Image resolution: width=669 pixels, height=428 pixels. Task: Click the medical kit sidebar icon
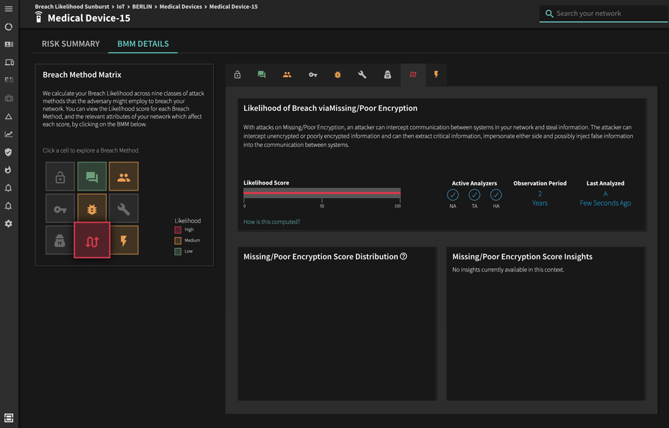tap(9, 98)
